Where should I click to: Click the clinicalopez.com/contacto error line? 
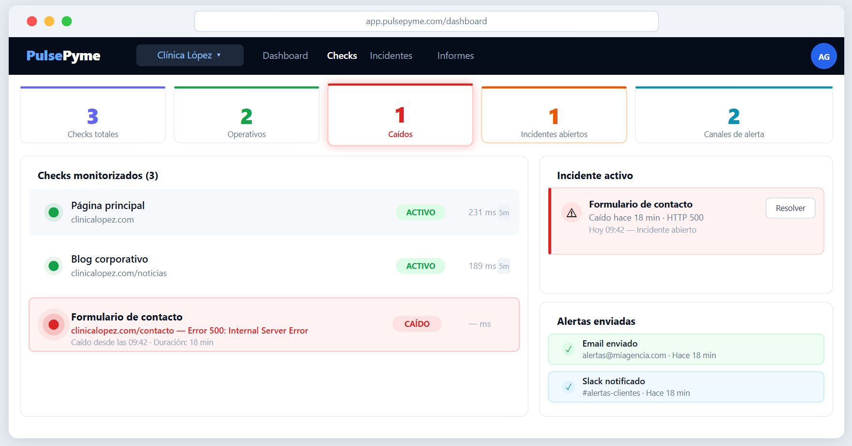[190, 331]
